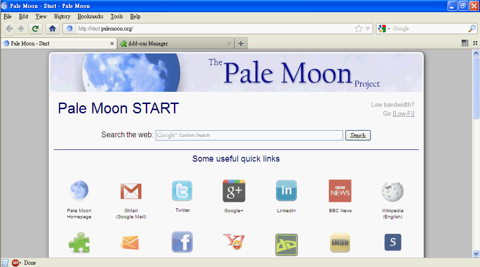480x267 pixels.
Task: Open the Facebook quick link icon
Action: click(x=182, y=242)
